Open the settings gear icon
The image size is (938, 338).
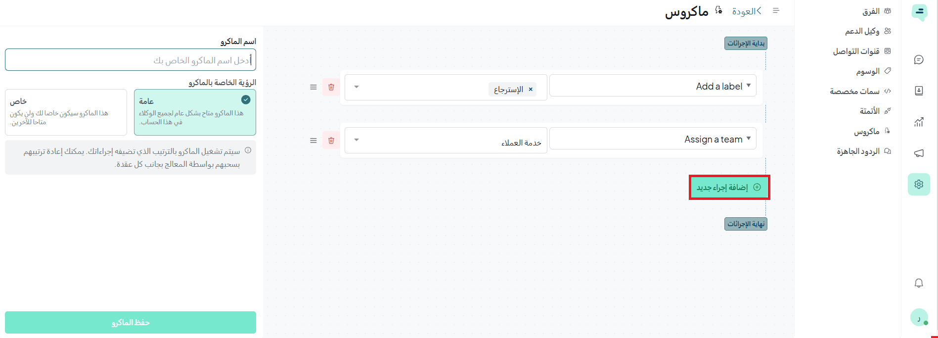pyautogui.click(x=919, y=184)
